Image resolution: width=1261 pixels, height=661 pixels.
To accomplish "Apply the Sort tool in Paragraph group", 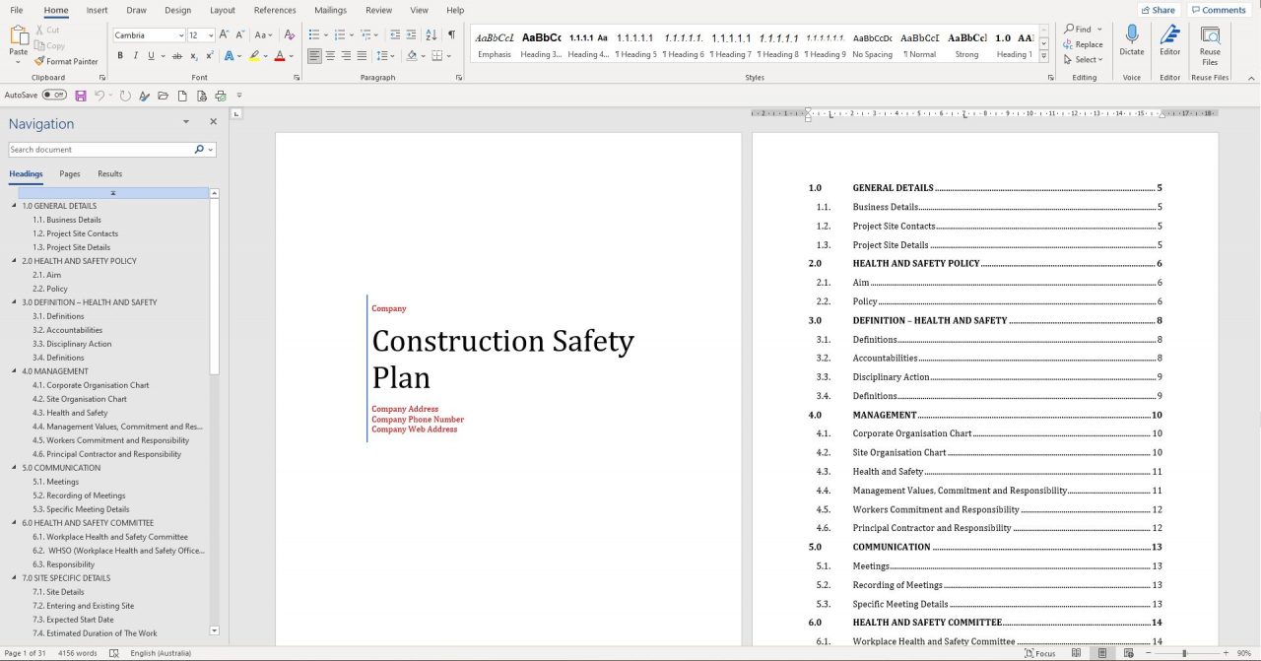I will 433,35.
